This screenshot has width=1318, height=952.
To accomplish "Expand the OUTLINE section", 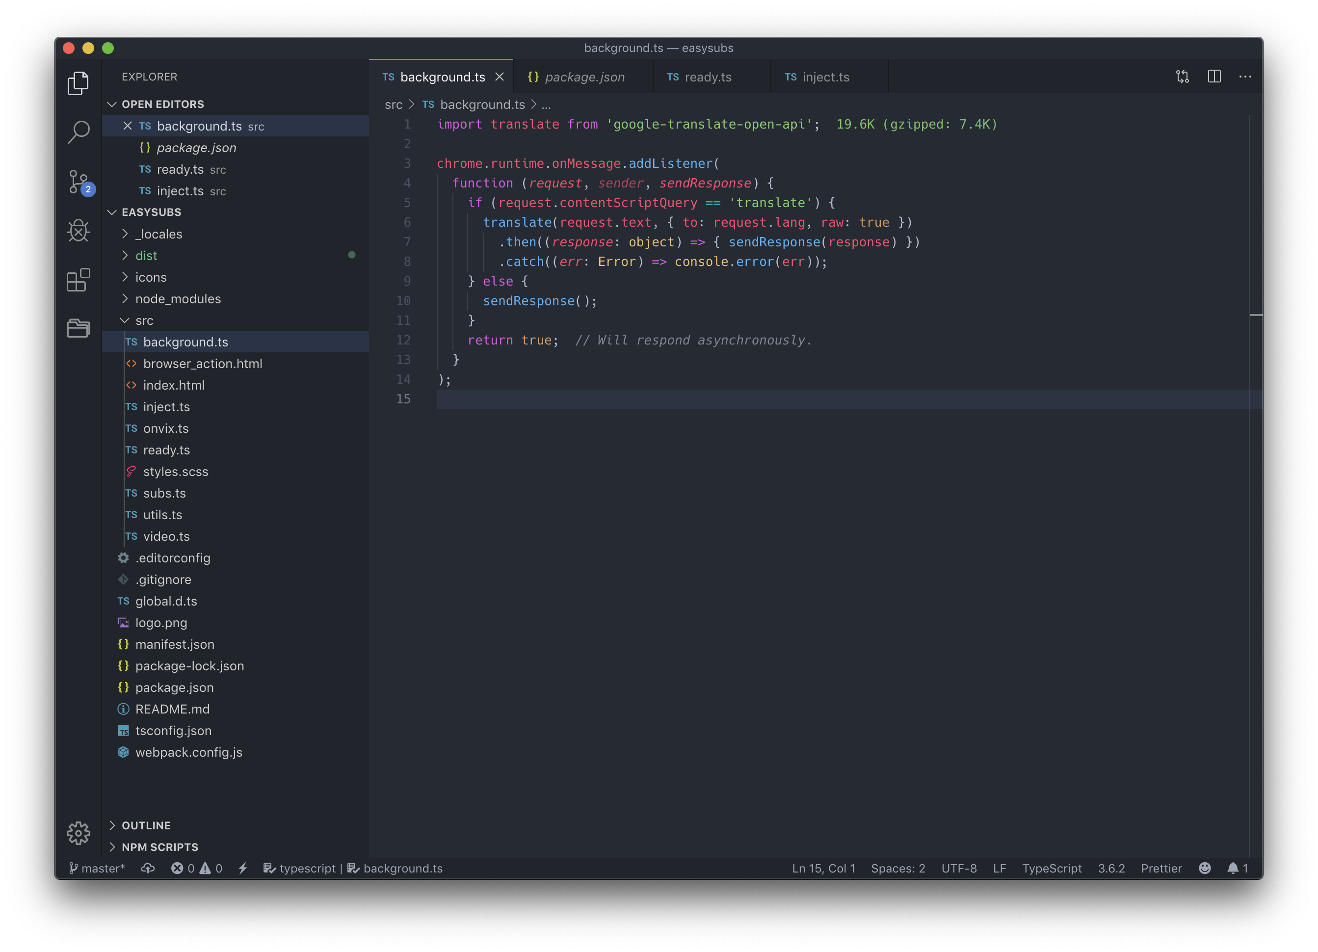I will click(x=146, y=825).
